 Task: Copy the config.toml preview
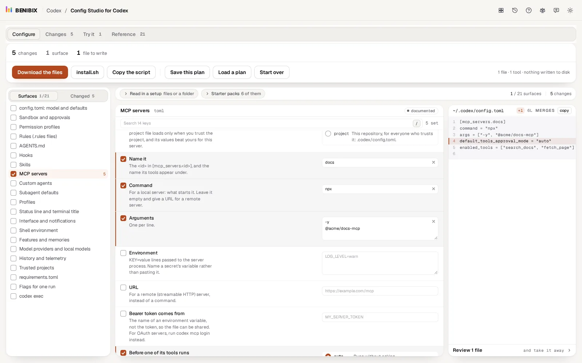[x=564, y=111]
